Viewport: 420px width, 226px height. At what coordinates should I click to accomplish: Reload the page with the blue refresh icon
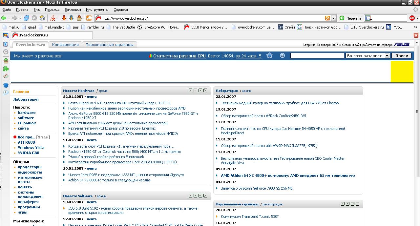tap(26, 18)
